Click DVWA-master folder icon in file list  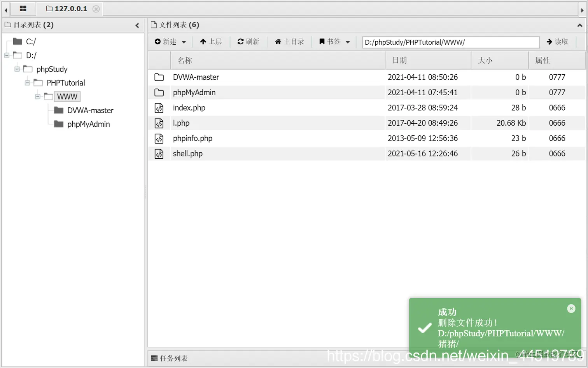159,77
